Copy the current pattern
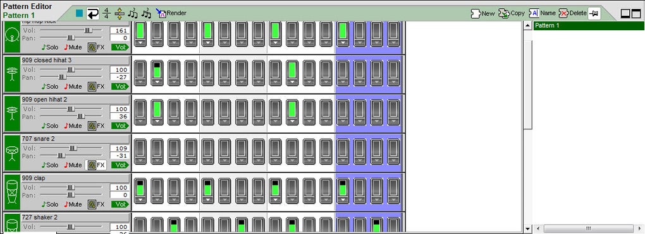Screen dimensions: 645x234 click(512, 13)
